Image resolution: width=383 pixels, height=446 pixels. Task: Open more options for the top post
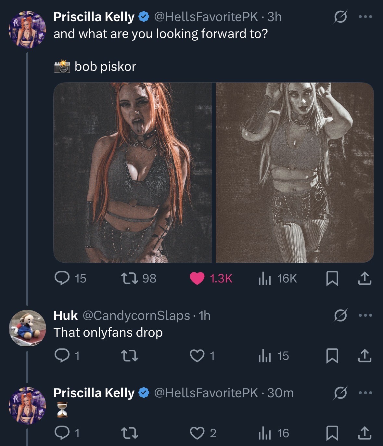tap(365, 17)
